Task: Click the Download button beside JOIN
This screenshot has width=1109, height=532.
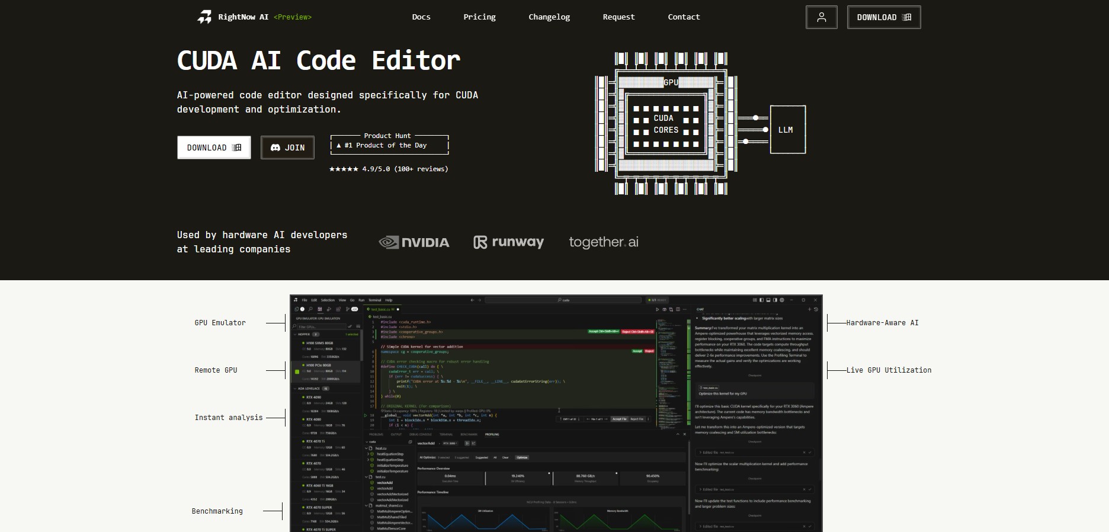Action: (x=214, y=148)
